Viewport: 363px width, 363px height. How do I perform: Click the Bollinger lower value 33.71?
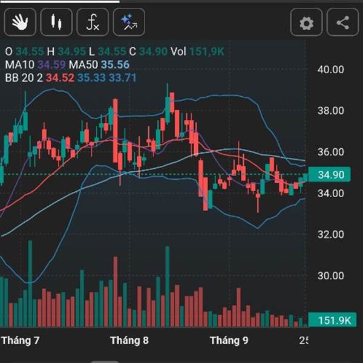click(122, 78)
